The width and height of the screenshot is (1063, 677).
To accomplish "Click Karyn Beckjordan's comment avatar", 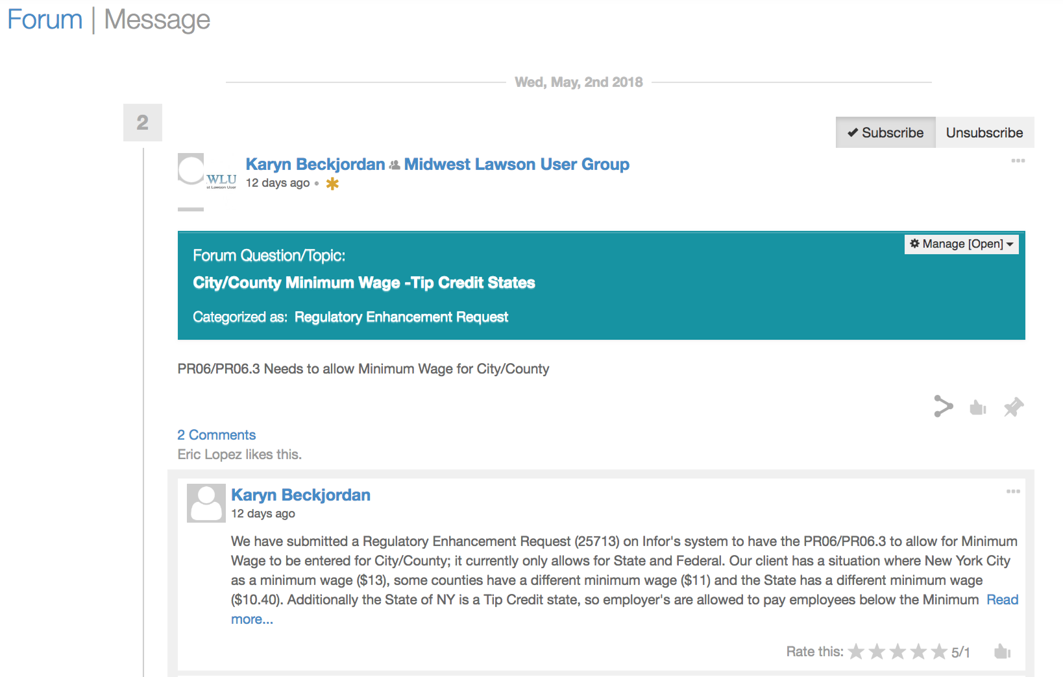I will [206, 503].
